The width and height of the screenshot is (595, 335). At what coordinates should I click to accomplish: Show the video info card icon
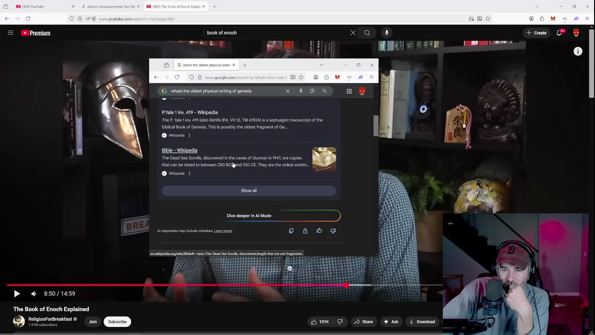tap(578, 52)
